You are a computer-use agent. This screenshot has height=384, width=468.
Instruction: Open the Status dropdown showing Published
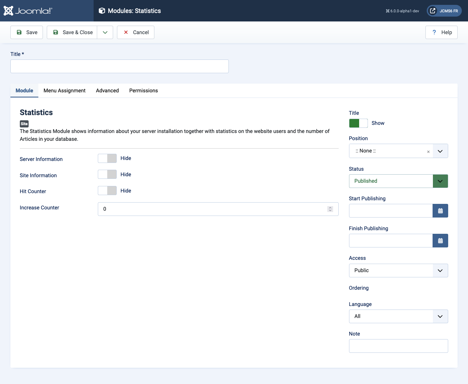(398, 181)
